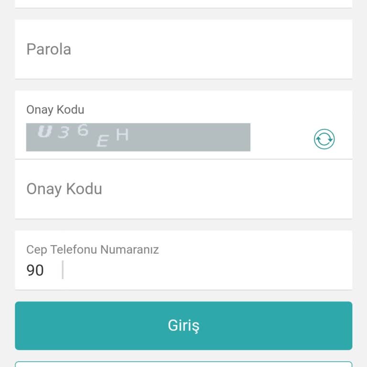Click the letter H in captcha
Image resolution: width=367 pixels, height=367 pixels.
(x=122, y=135)
